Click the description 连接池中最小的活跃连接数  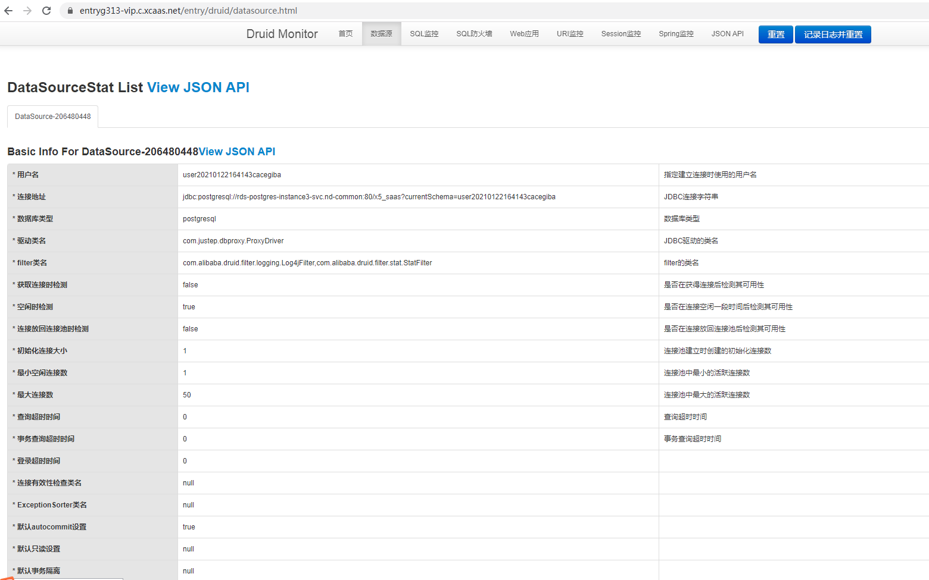pyautogui.click(x=707, y=373)
